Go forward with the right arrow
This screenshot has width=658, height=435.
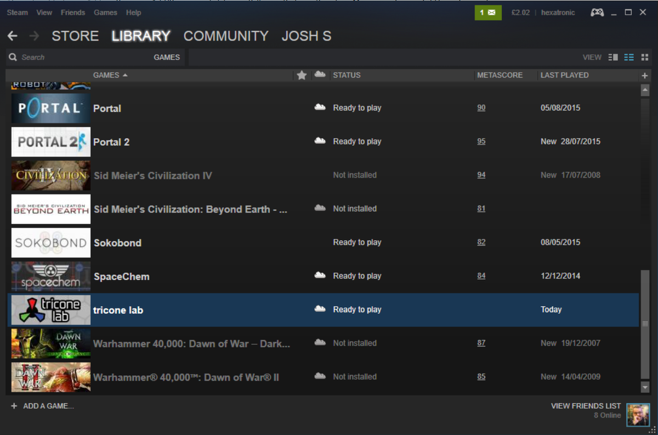pyautogui.click(x=34, y=36)
